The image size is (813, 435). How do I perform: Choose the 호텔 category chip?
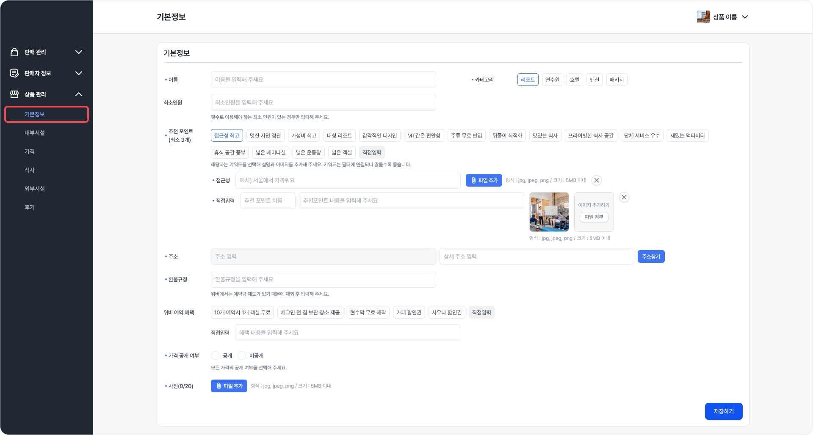pos(575,80)
